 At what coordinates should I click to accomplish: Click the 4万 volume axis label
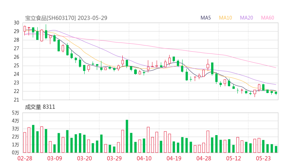coord(16,121)
